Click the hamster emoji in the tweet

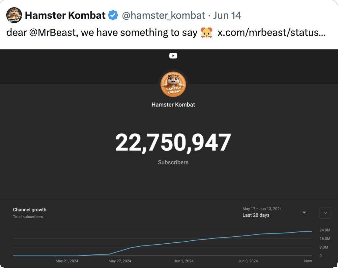tap(207, 33)
